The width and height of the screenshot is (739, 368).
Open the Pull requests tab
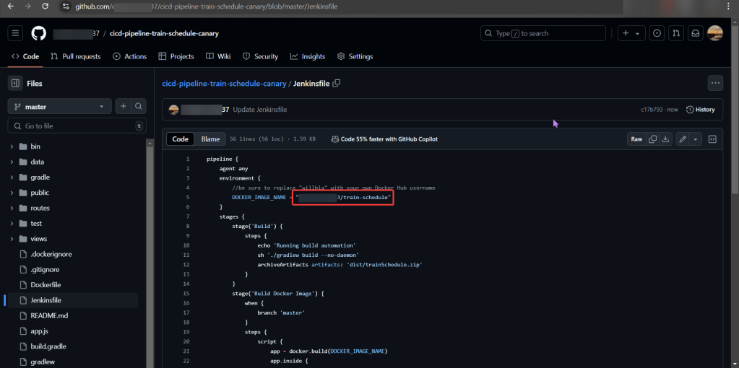coord(76,56)
